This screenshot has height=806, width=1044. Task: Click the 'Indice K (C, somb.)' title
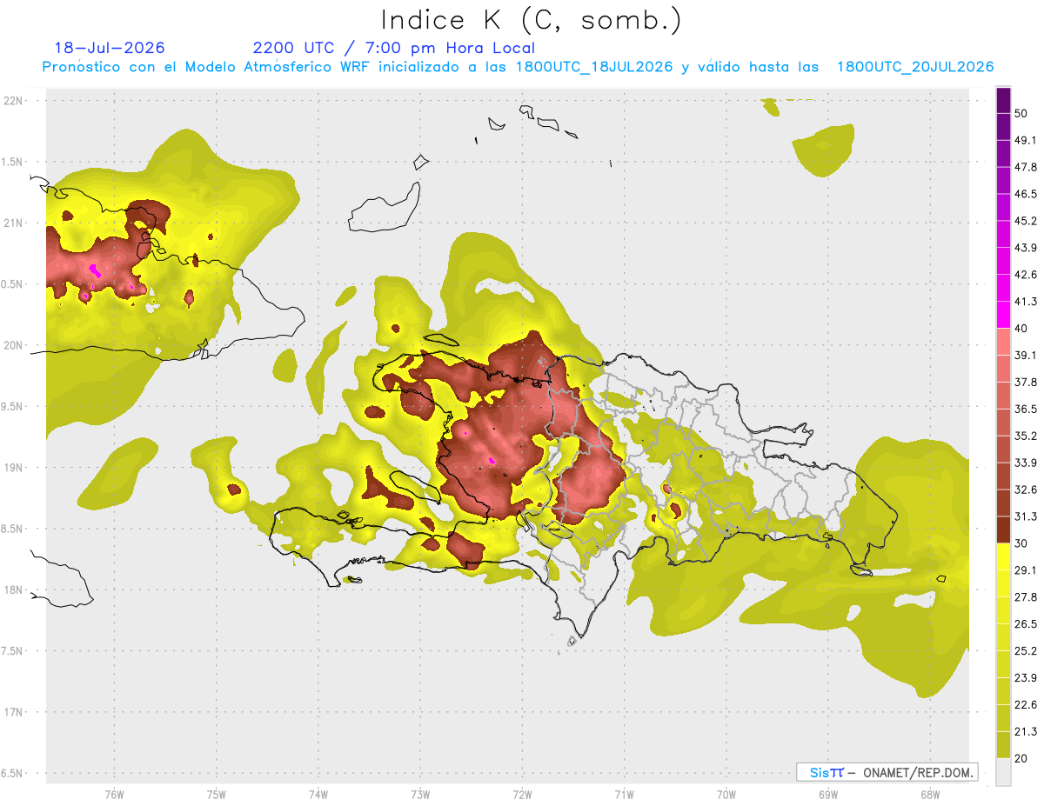tap(532, 21)
